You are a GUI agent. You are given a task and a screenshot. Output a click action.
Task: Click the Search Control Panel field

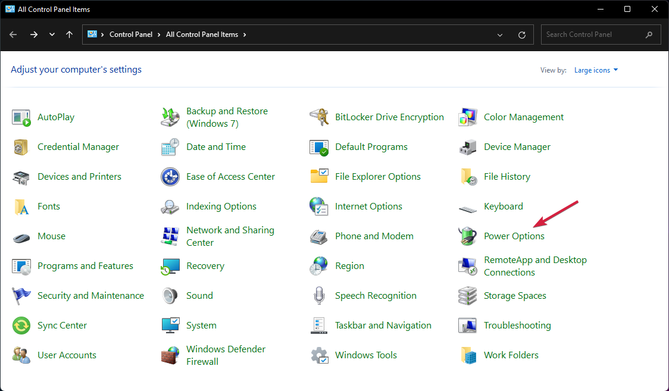[592, 35]
